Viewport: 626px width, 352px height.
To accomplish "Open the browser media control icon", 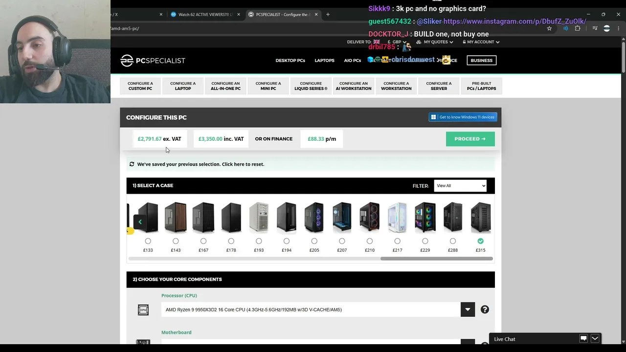I will [x=595, y=28].
